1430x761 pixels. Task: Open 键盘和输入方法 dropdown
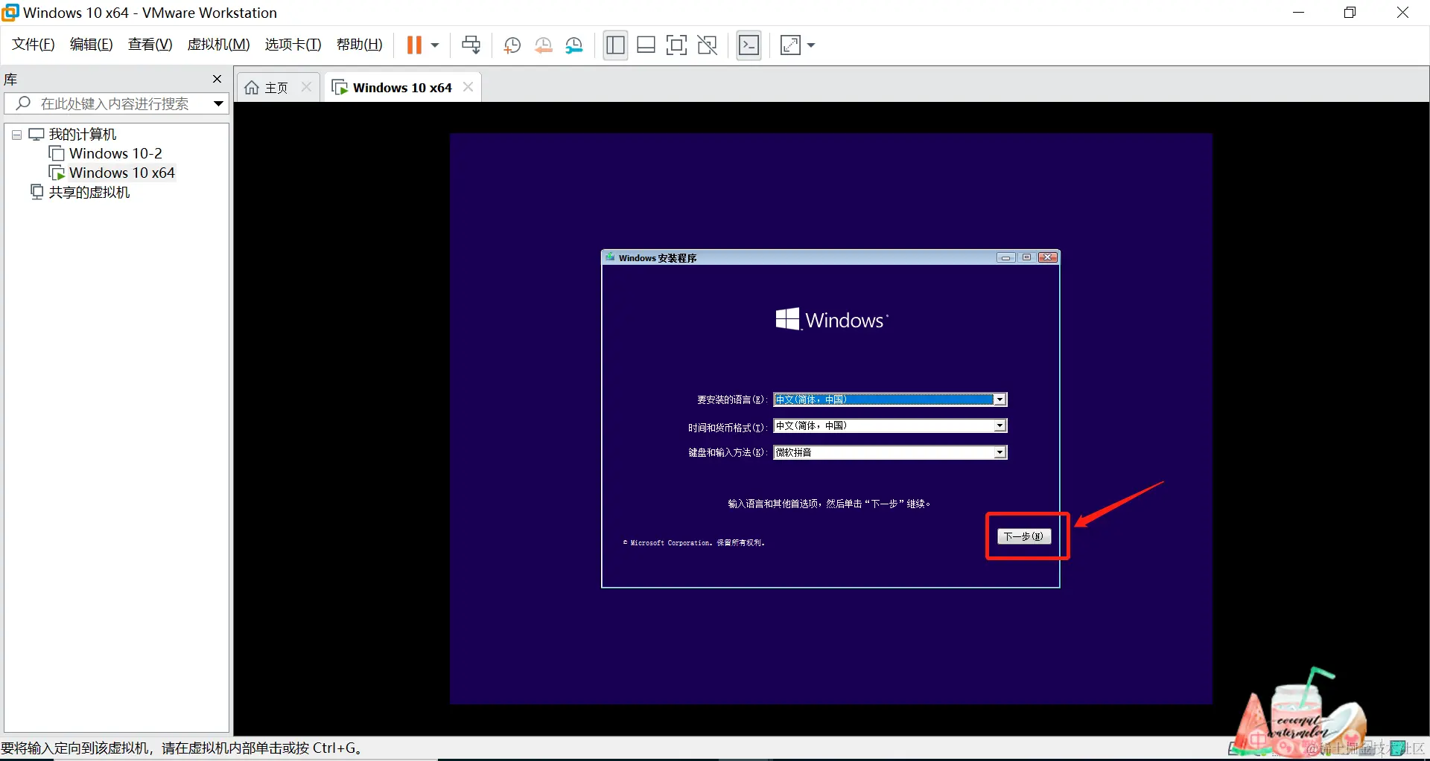1000,453
